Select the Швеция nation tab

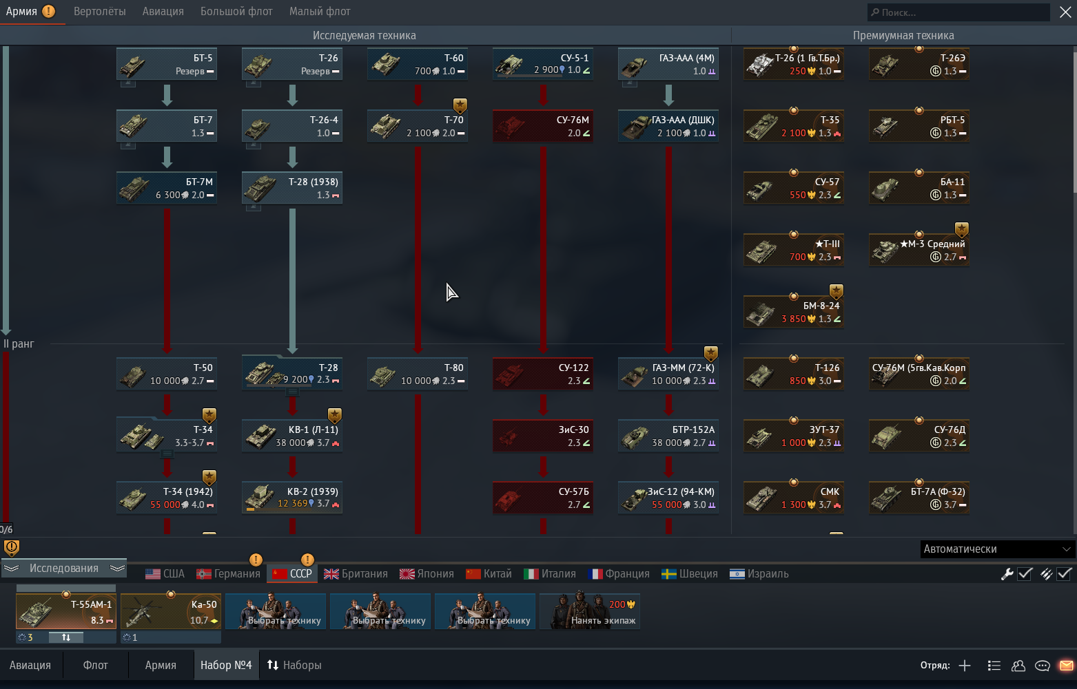point(690,573)
